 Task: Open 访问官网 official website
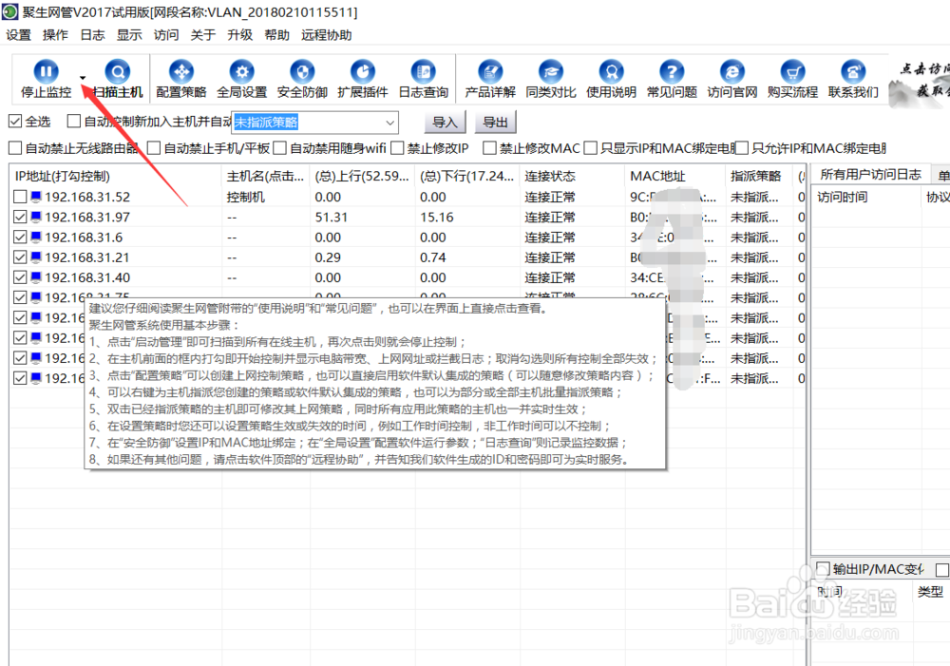pyautogui.click(x=732, y=79)
